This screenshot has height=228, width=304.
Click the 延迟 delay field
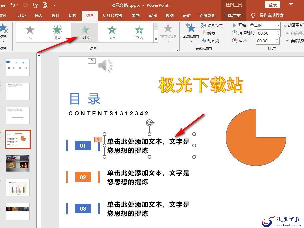(x=265, y=41)
